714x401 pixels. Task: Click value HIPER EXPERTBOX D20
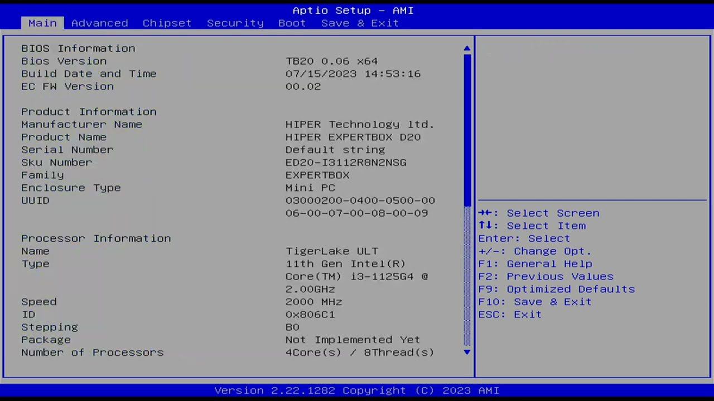coord(353,137)
